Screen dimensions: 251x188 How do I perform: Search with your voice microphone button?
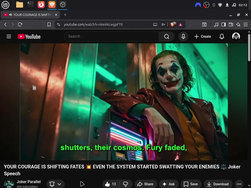coord(183,37)
